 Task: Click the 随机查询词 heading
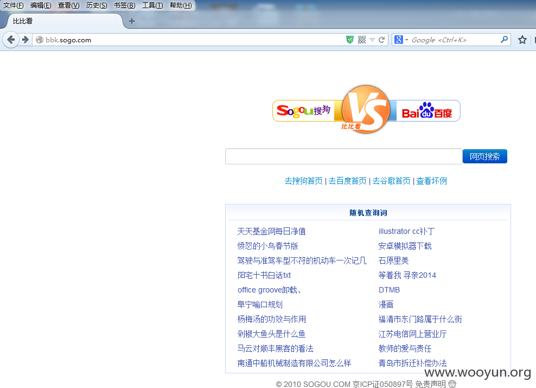pyautogui.click(x=368, y=213)
